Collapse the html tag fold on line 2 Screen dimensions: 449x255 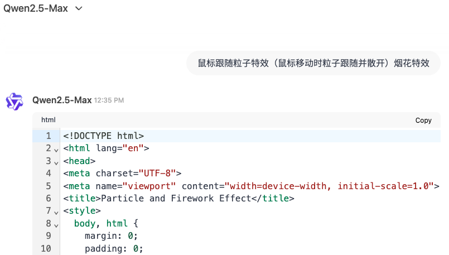pos(56,150)
